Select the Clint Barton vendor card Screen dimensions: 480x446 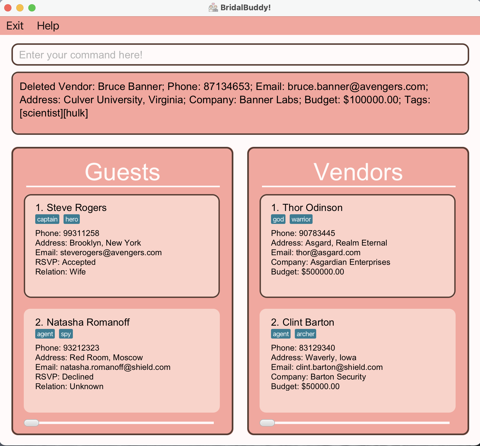click(357, 361)
